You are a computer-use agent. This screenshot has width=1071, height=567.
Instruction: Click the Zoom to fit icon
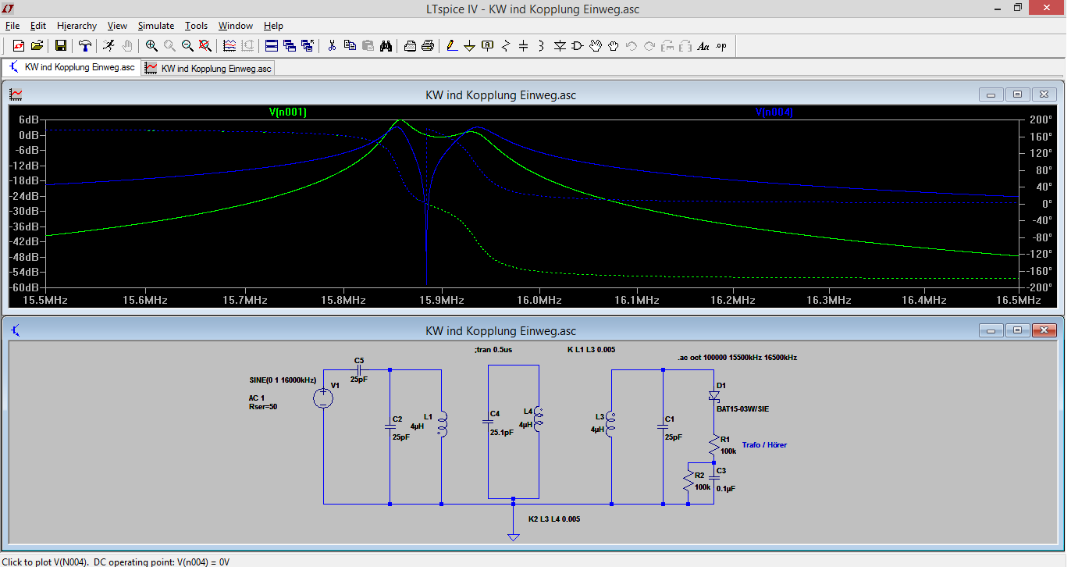tap(205, 46)
